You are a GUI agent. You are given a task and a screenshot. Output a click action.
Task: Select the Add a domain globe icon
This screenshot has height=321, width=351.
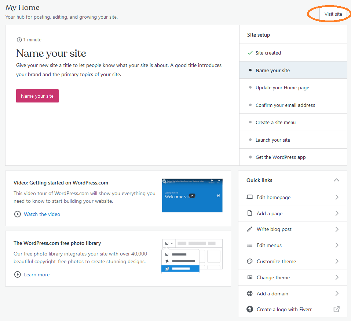(x=250, y=293)
